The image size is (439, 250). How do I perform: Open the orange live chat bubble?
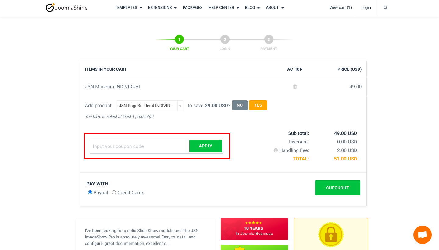pyautogui.click(x=422, y=235)
